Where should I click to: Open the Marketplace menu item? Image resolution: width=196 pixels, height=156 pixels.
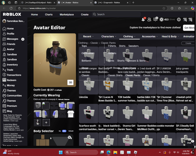pos(67,14)
